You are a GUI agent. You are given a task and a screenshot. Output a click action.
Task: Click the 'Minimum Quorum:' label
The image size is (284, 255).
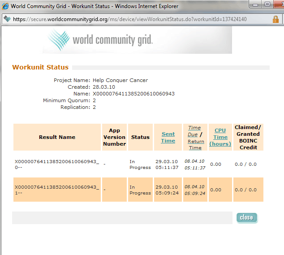66,100
